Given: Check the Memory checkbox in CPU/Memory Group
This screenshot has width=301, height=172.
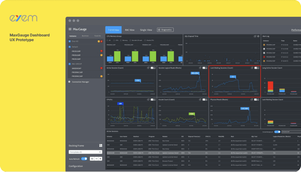Looking at the screenshot, I should (120, 40).
